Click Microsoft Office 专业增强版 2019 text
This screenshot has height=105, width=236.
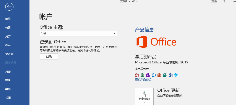pos(162,62)
